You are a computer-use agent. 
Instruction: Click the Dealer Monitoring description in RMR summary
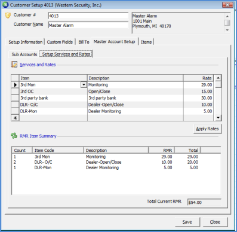[102, 167]
